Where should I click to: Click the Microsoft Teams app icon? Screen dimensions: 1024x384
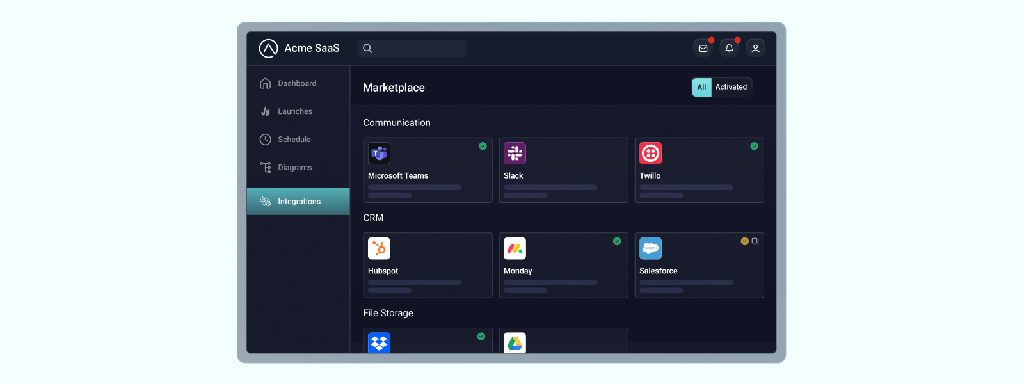point(379,154)
